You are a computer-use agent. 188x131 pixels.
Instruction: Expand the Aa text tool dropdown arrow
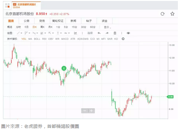coord(69,33)
